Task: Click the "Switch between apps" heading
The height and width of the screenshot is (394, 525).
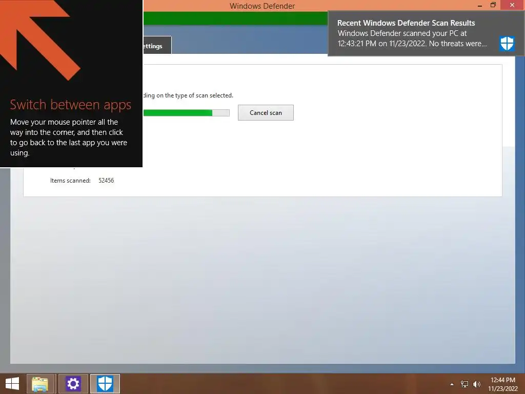Action: [71, 105]
